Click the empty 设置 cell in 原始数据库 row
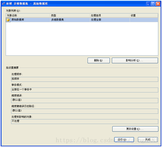 [x=144, y=20]
